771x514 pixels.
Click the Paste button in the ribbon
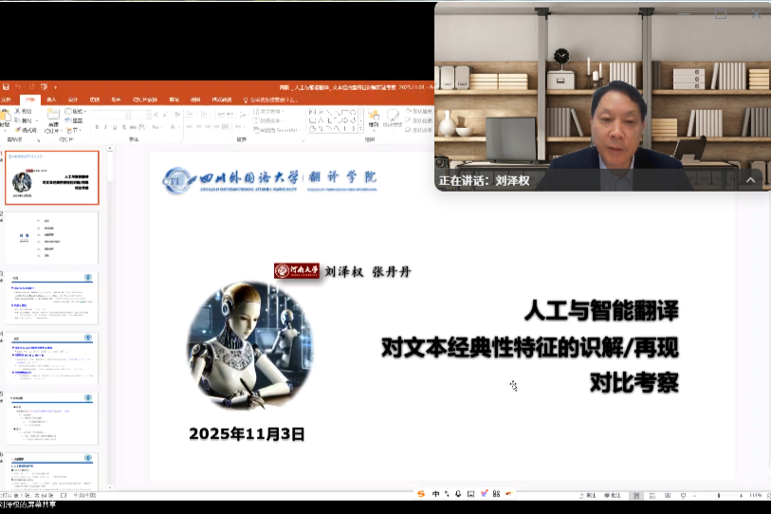pyautogui.click(x=5, y=118)
